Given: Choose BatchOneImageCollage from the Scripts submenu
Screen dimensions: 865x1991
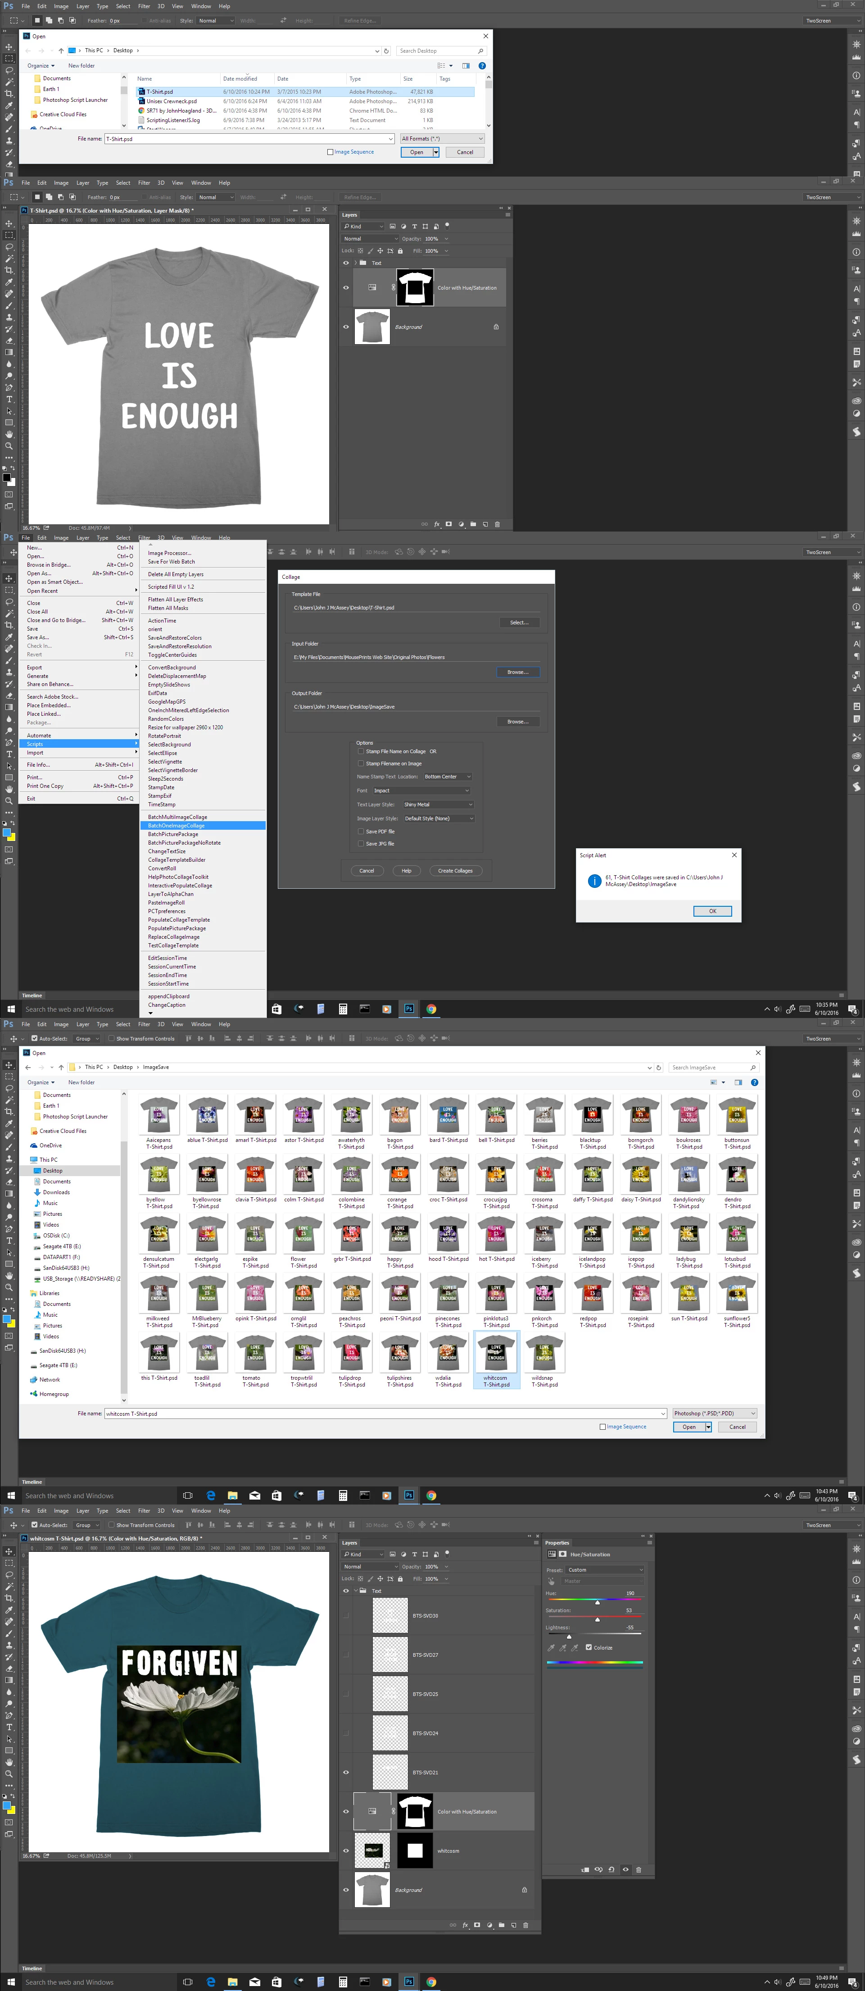Looking at the screenshot, I should tap(176, 826).
